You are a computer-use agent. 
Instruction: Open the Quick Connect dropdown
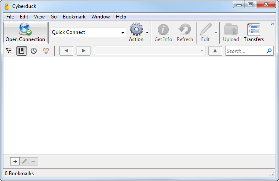(122, 32)
